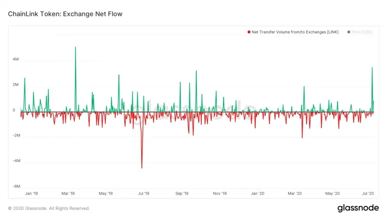Click the Mar '20 x-axis label
Image resolution: width=387 pixels, height=218 pixels.
pos(295,193)
